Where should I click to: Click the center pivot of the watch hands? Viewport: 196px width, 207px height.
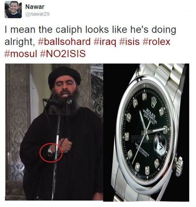click(x=146, y=131)
